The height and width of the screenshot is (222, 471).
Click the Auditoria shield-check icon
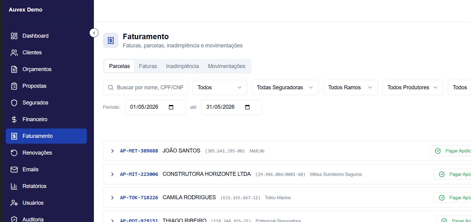(14, 219)
